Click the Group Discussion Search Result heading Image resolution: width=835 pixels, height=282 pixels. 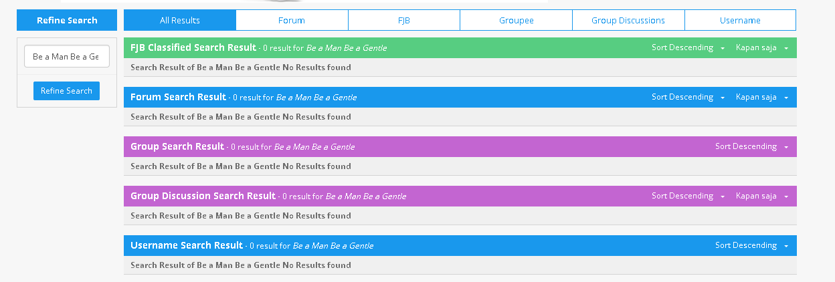[x=203, y=196]
